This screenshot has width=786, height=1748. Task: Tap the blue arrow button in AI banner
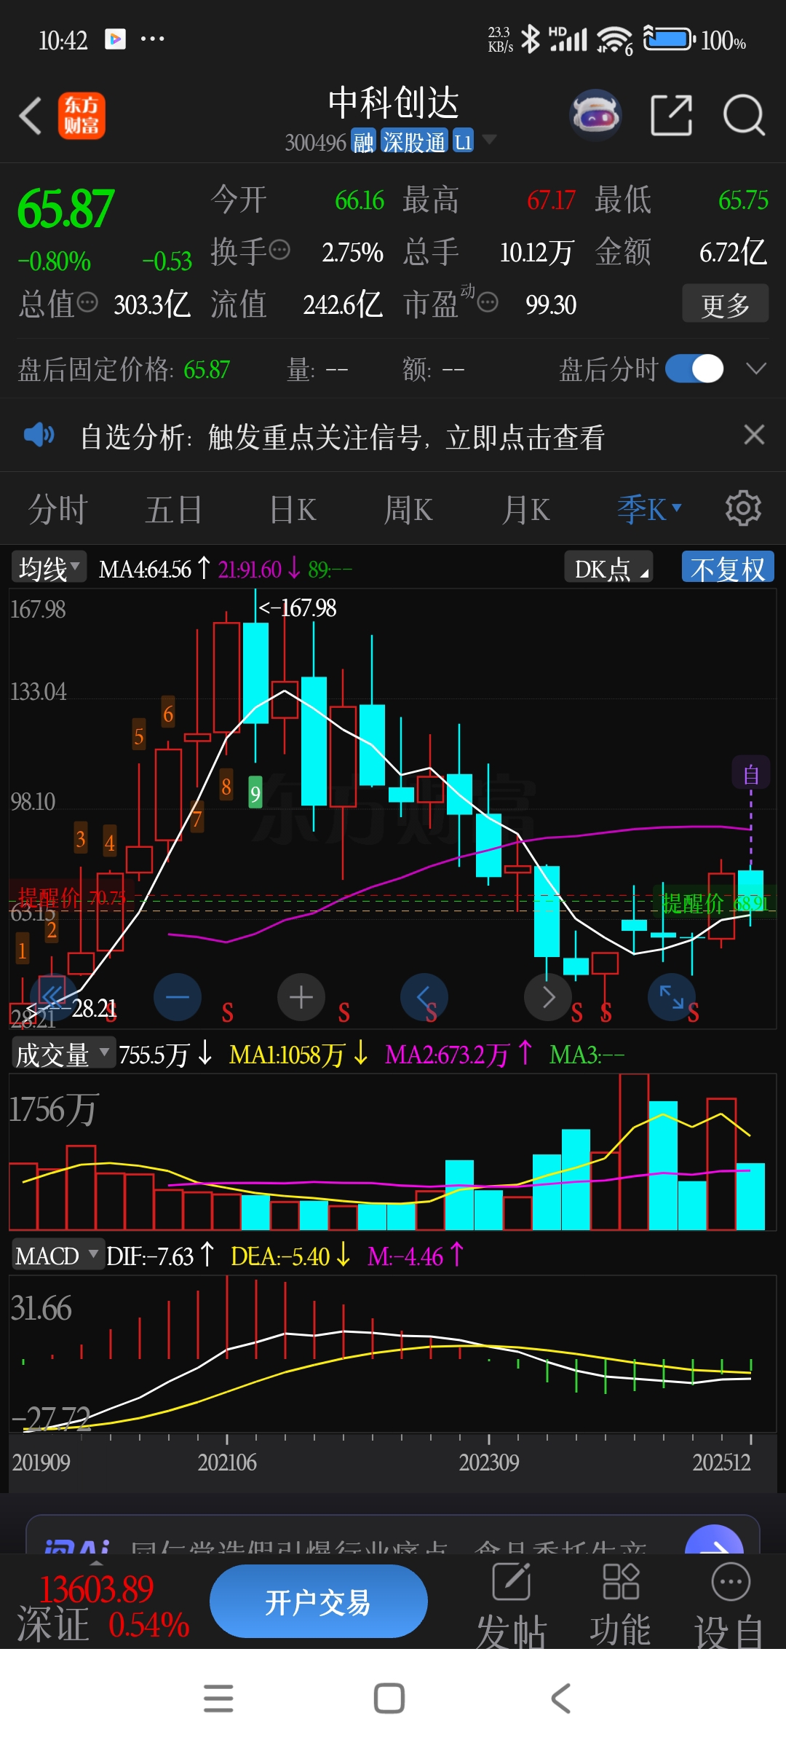pyautogui.click(x=714, y=1541)
